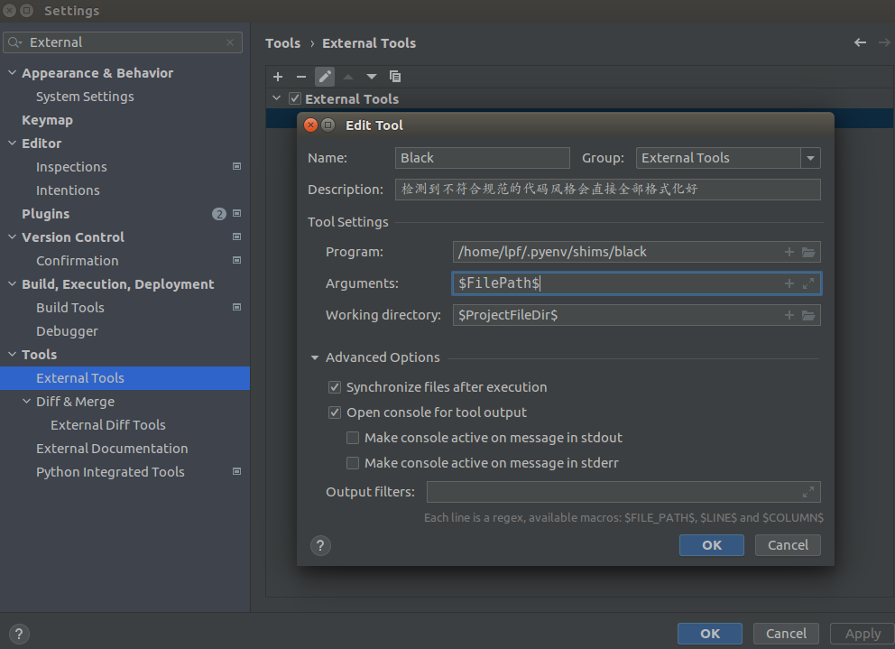
Task: Collapse the Advanced Options section
Action: point(315,357)
